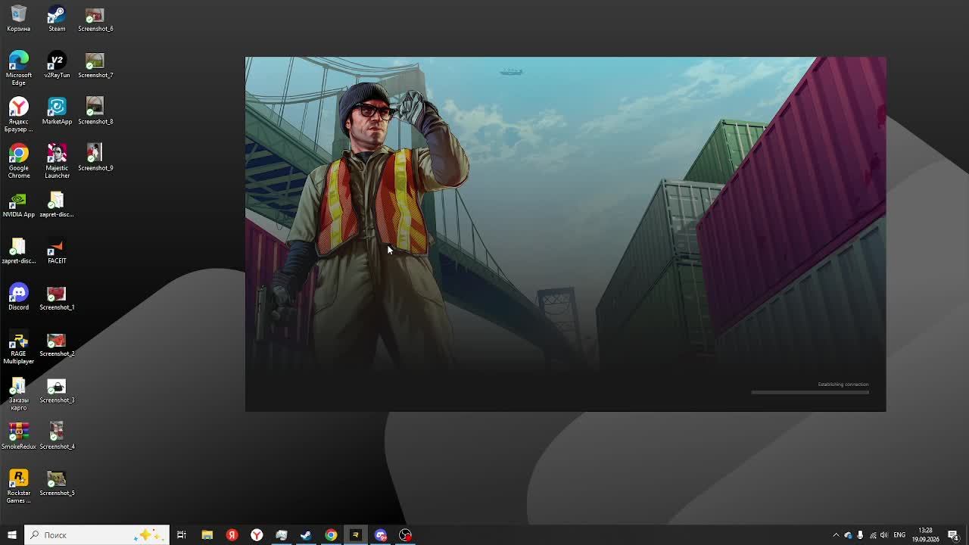
Task: Open the purple app icon on the taskbar
Action: (x=381, y=535)
